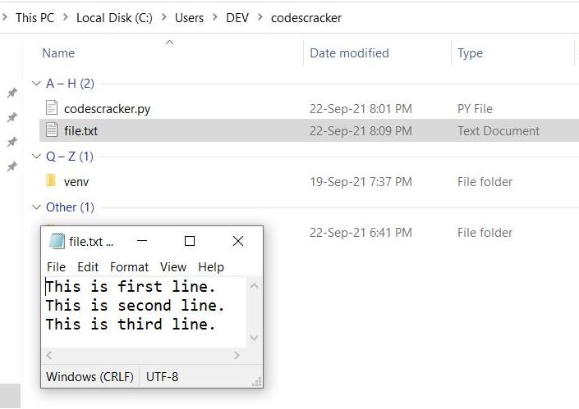
Task: Collapse the A – H group
Action: [35, 84]
